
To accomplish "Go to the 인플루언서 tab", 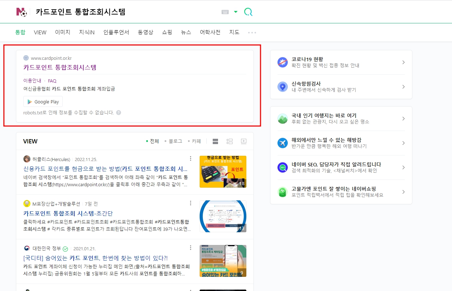I will [116, 32].
